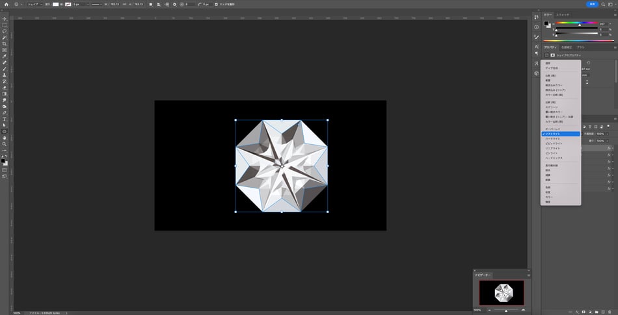Viewport: 618px width, 315px height.
Task: Click the fill color swatch in options bar
Action: pos(56,4)
